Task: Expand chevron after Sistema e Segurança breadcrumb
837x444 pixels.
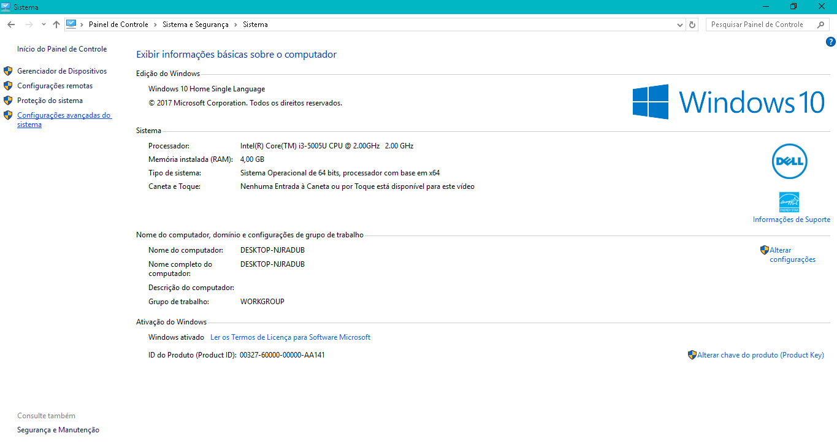Action: coord(235,25)
